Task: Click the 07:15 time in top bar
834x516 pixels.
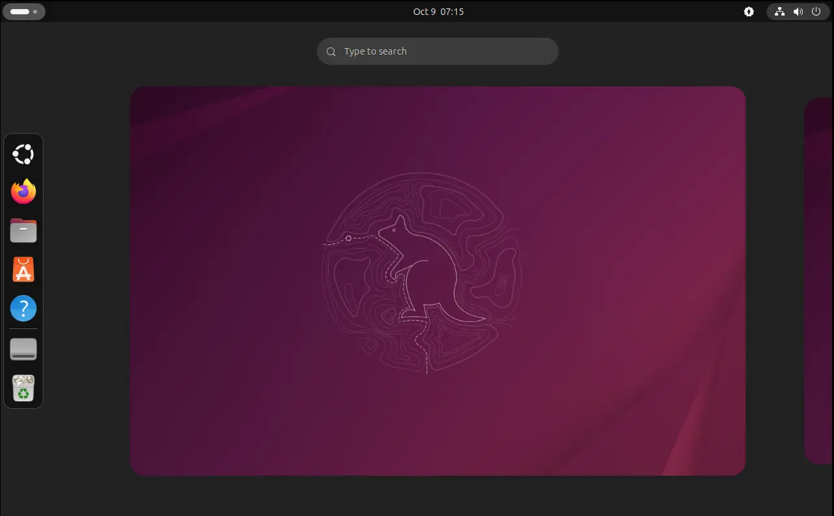Action: pos(452,12)
